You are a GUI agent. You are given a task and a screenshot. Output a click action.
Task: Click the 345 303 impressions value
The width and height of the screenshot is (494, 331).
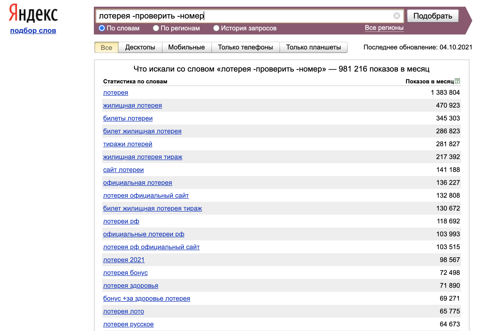(x=448, y=118)
